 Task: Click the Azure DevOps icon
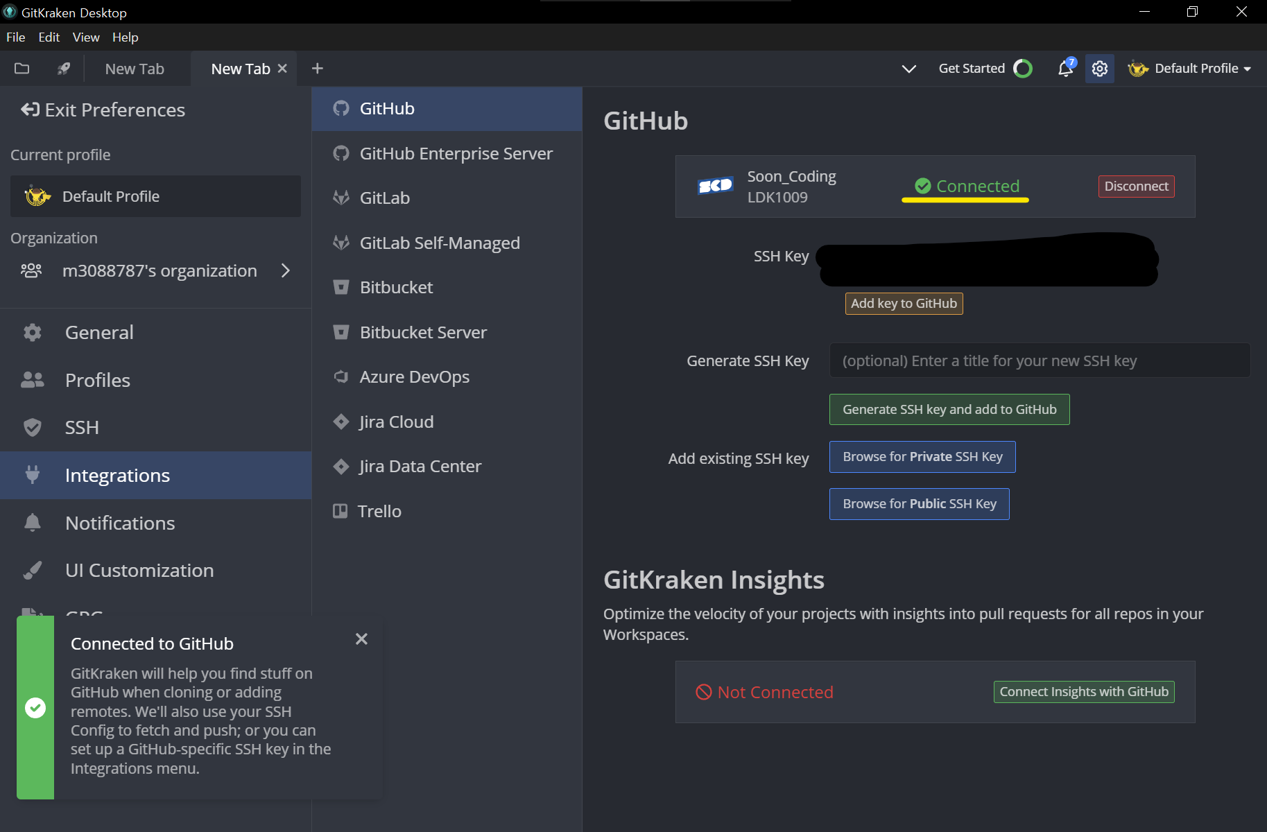point(341,376)
